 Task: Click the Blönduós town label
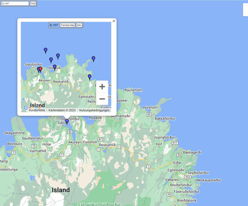point(15,144)
